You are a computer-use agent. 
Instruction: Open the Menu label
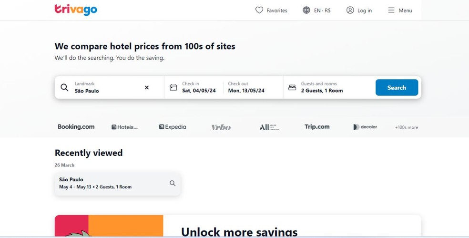[405, 10]
